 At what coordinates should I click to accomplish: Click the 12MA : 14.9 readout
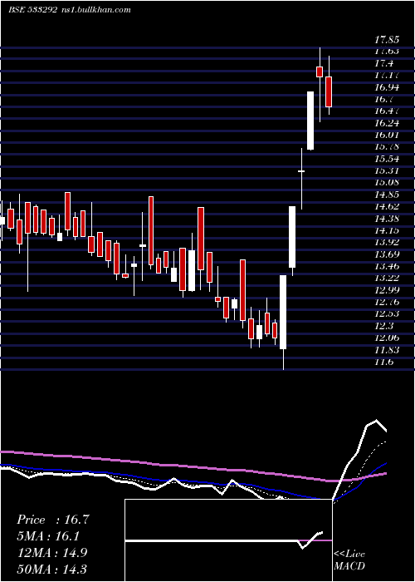click(x=52, y=553)
